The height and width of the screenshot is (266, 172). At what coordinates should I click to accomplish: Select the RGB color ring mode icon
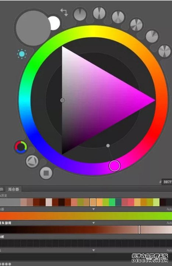[21, 147]
